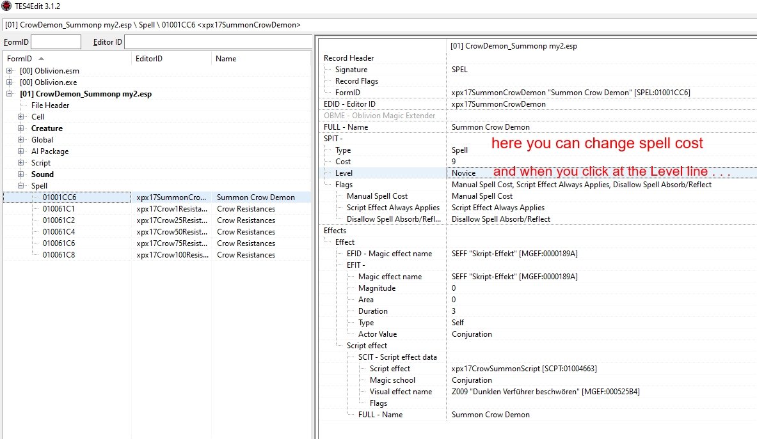Click the TES4Edit application icon in title bar
Viewport: 757px width, 439px height.
pos(6,6)
